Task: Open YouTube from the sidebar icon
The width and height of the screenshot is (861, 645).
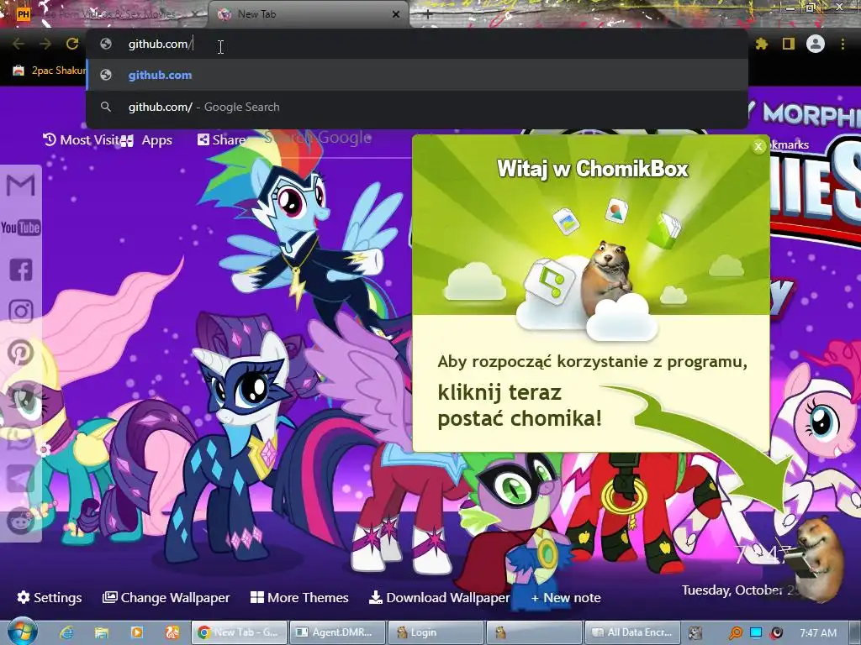Action: click(21, 227)
